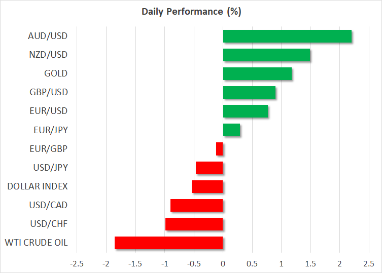Select the GOLD category label

click(x=56, y=74)
